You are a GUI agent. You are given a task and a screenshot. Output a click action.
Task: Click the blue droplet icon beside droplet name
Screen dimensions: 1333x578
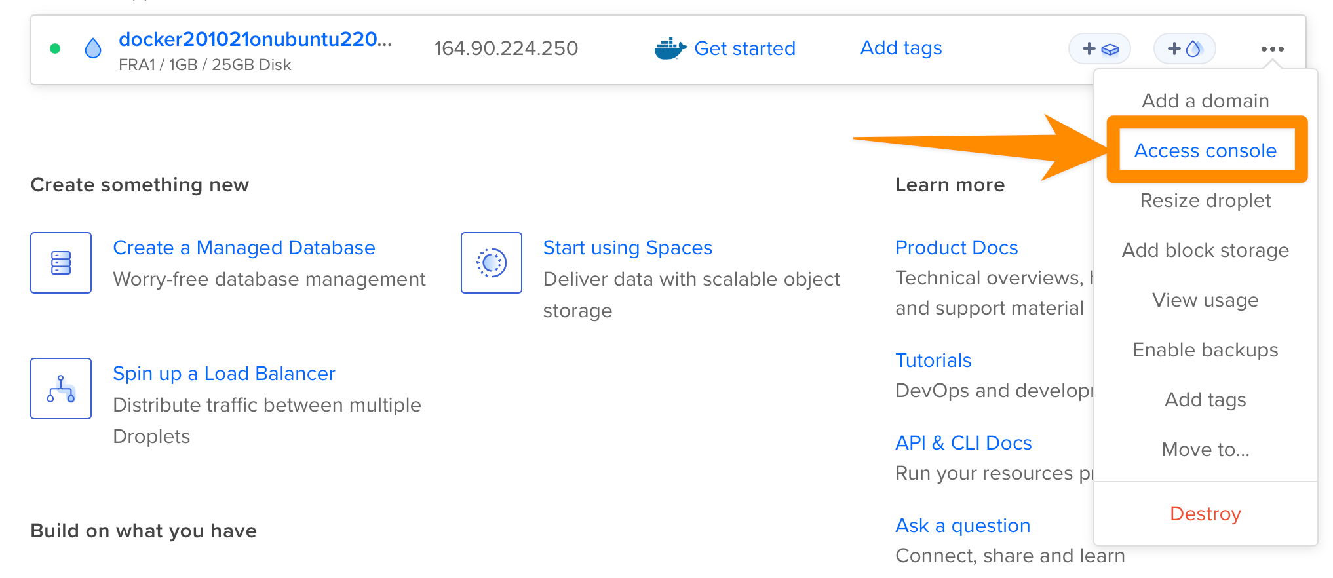click(93, 48)
